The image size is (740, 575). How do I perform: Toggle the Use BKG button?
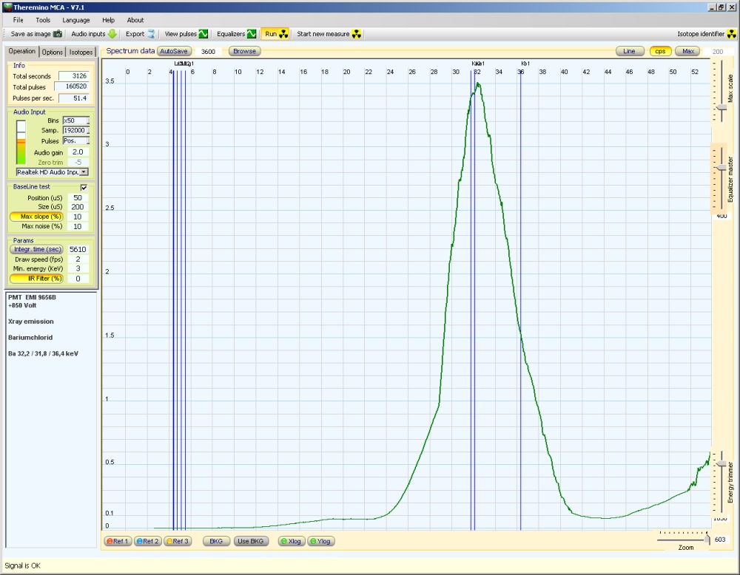251,541
